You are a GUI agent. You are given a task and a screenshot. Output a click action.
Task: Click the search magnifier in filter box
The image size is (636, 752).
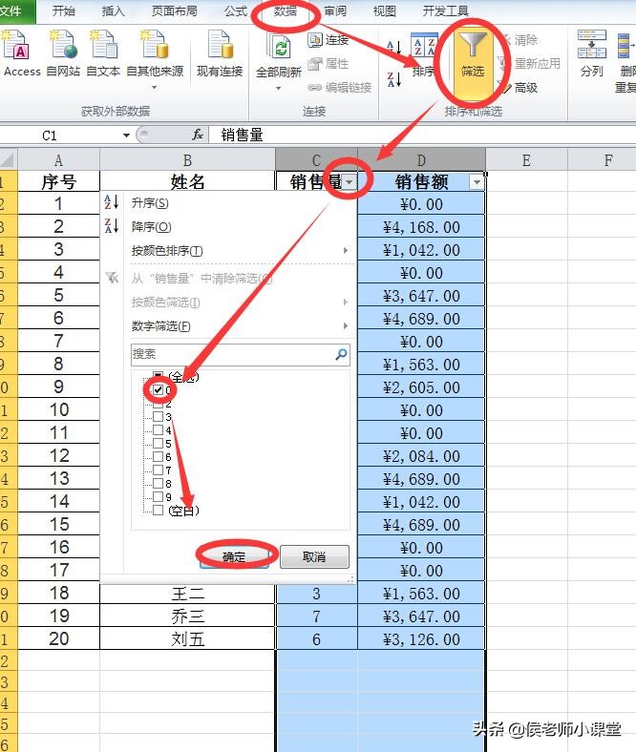pos(341,354)
